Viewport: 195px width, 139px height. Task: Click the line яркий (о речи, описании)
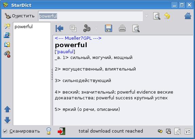pyautogui.click(x=91, y=110)
